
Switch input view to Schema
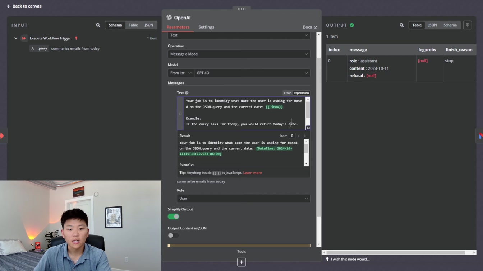point(115,25)
